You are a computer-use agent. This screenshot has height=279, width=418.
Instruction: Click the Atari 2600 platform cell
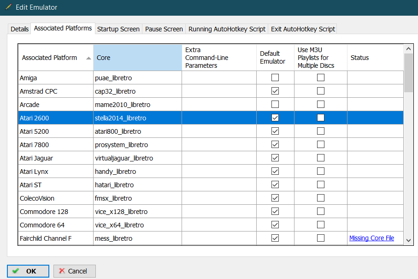(56, 118)
